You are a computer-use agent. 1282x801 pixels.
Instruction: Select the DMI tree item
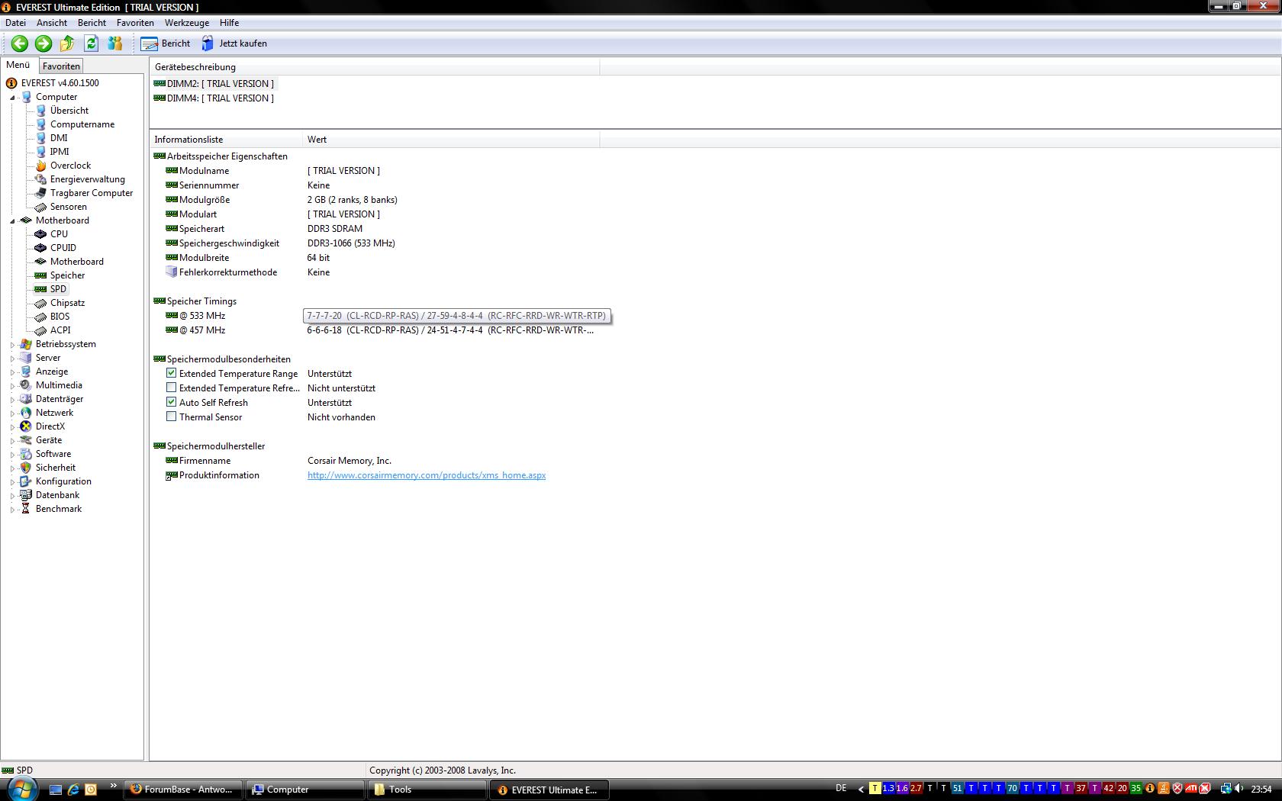[x=59, y=138]
